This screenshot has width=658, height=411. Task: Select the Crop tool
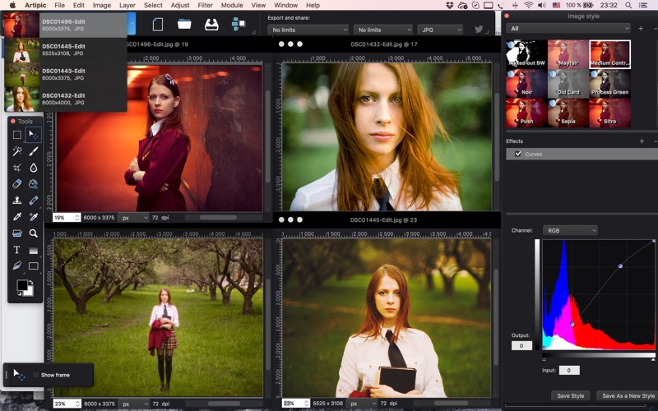[16, 168]
